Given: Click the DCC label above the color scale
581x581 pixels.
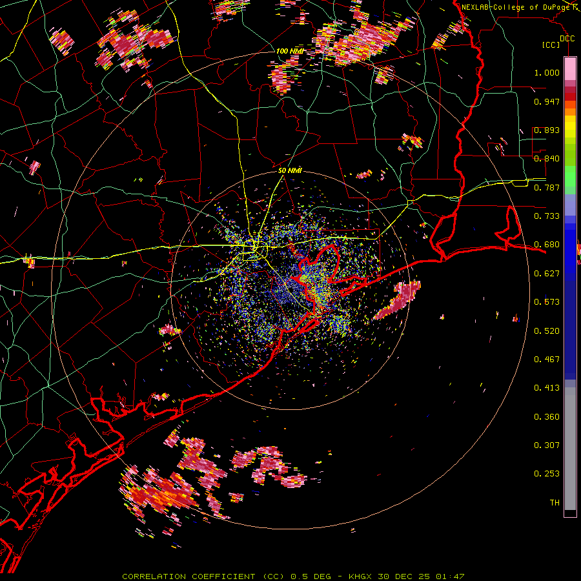Looking at the screenshot, I should coord(567,38).
